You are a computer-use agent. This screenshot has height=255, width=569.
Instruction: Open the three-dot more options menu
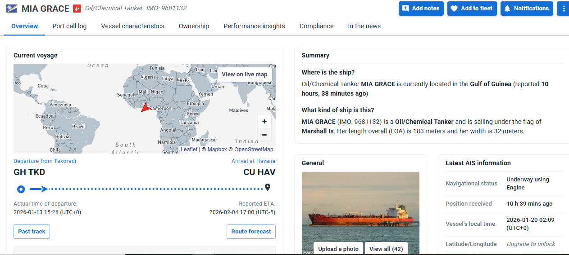[x=563, y=9]
